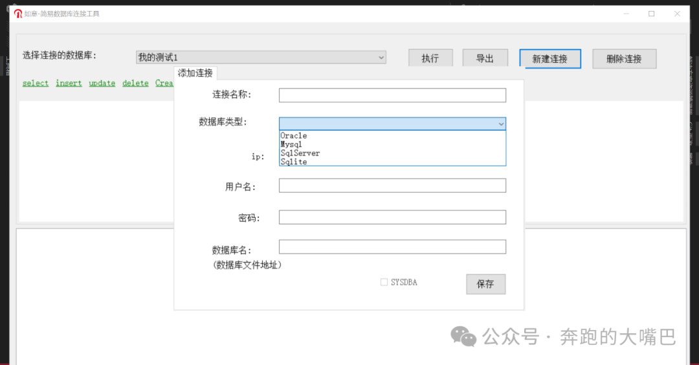Focus the 数据库名 input field
The height and width of the screenshot is (365, 699).
392,247
